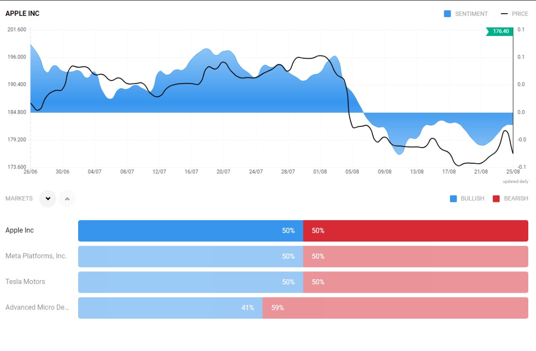Screen dimensions: 536x351
Task: Click the green 176.40 price tag
Action: [x=500, y=31]
